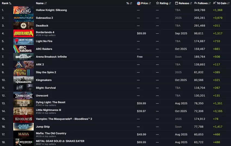Open the Light No Fire link
Viewport: 231px width, 146px height.
(x=44, y=41)
